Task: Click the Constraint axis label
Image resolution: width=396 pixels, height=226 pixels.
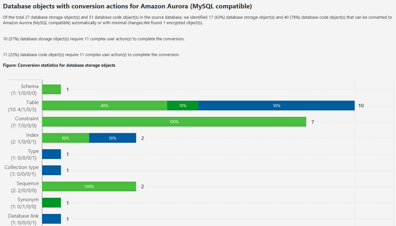Action: point(27,119)
